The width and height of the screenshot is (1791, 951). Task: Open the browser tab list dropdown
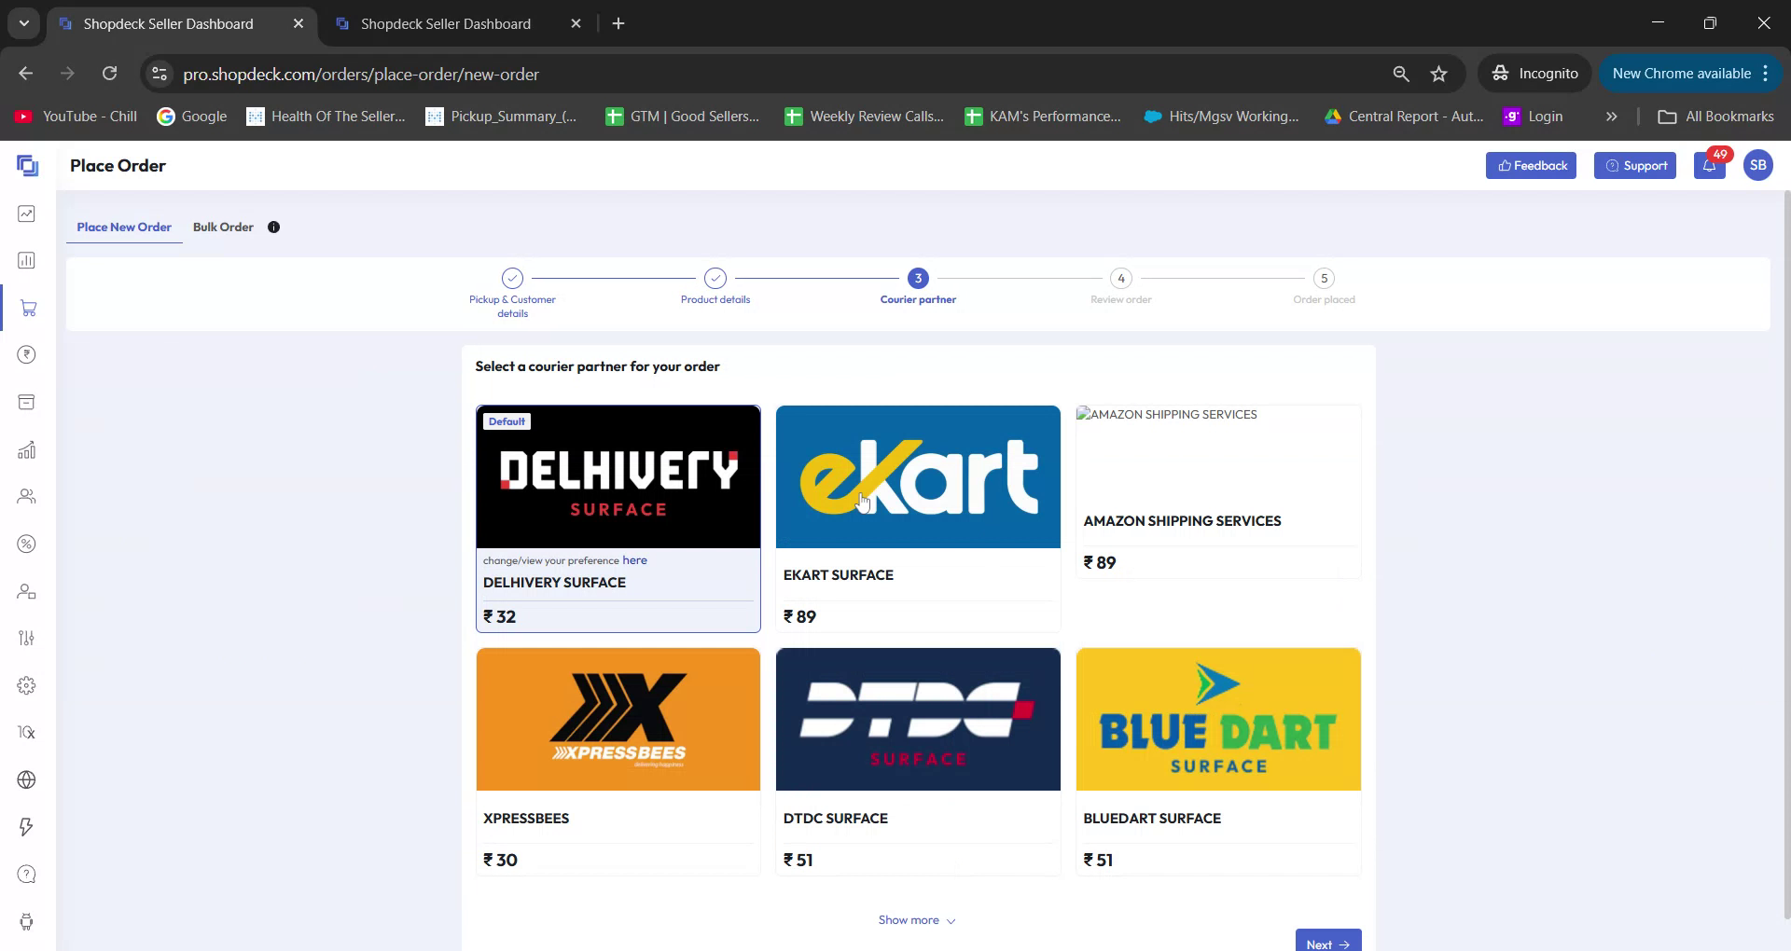[x=23, y=23]
